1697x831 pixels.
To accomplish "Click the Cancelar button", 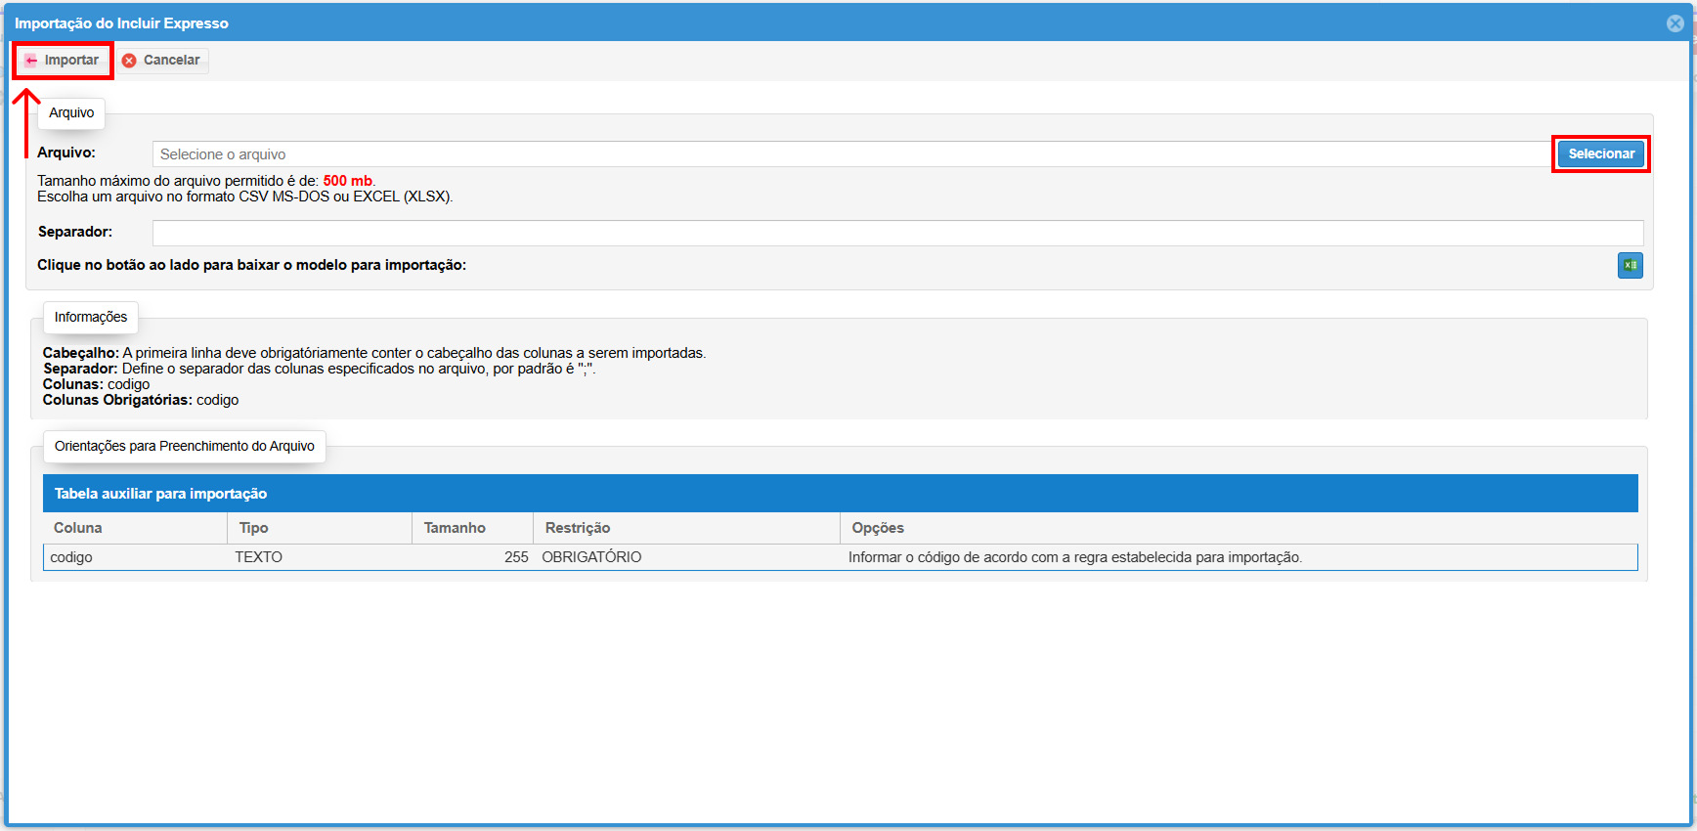I will pyautogui.click(x=162, y=61).
